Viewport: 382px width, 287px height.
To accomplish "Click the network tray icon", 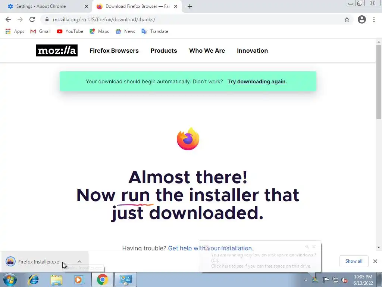I will coord(335,280).
